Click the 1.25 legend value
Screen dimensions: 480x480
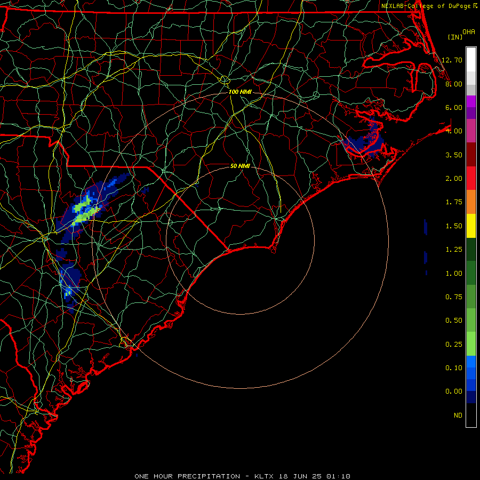pyautogui.click(x=454, y=250)
